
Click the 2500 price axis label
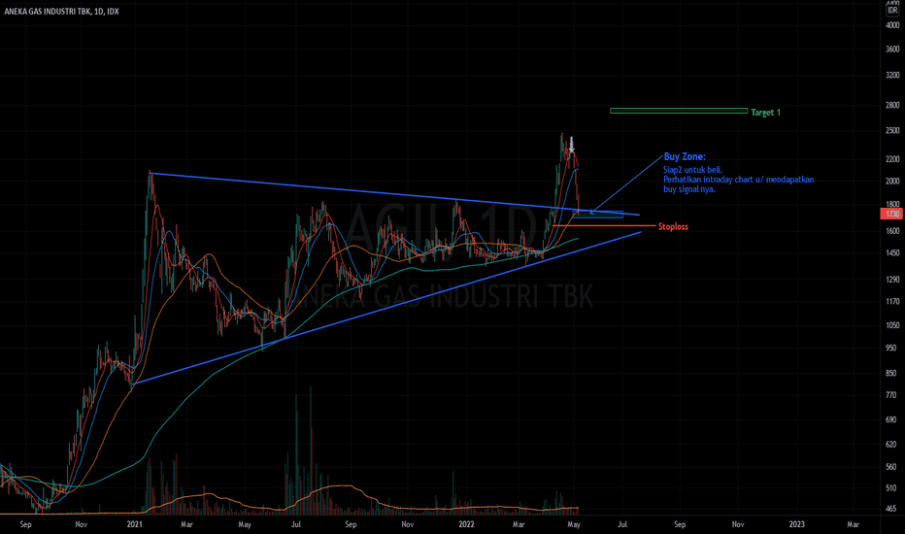click(892, 130)
